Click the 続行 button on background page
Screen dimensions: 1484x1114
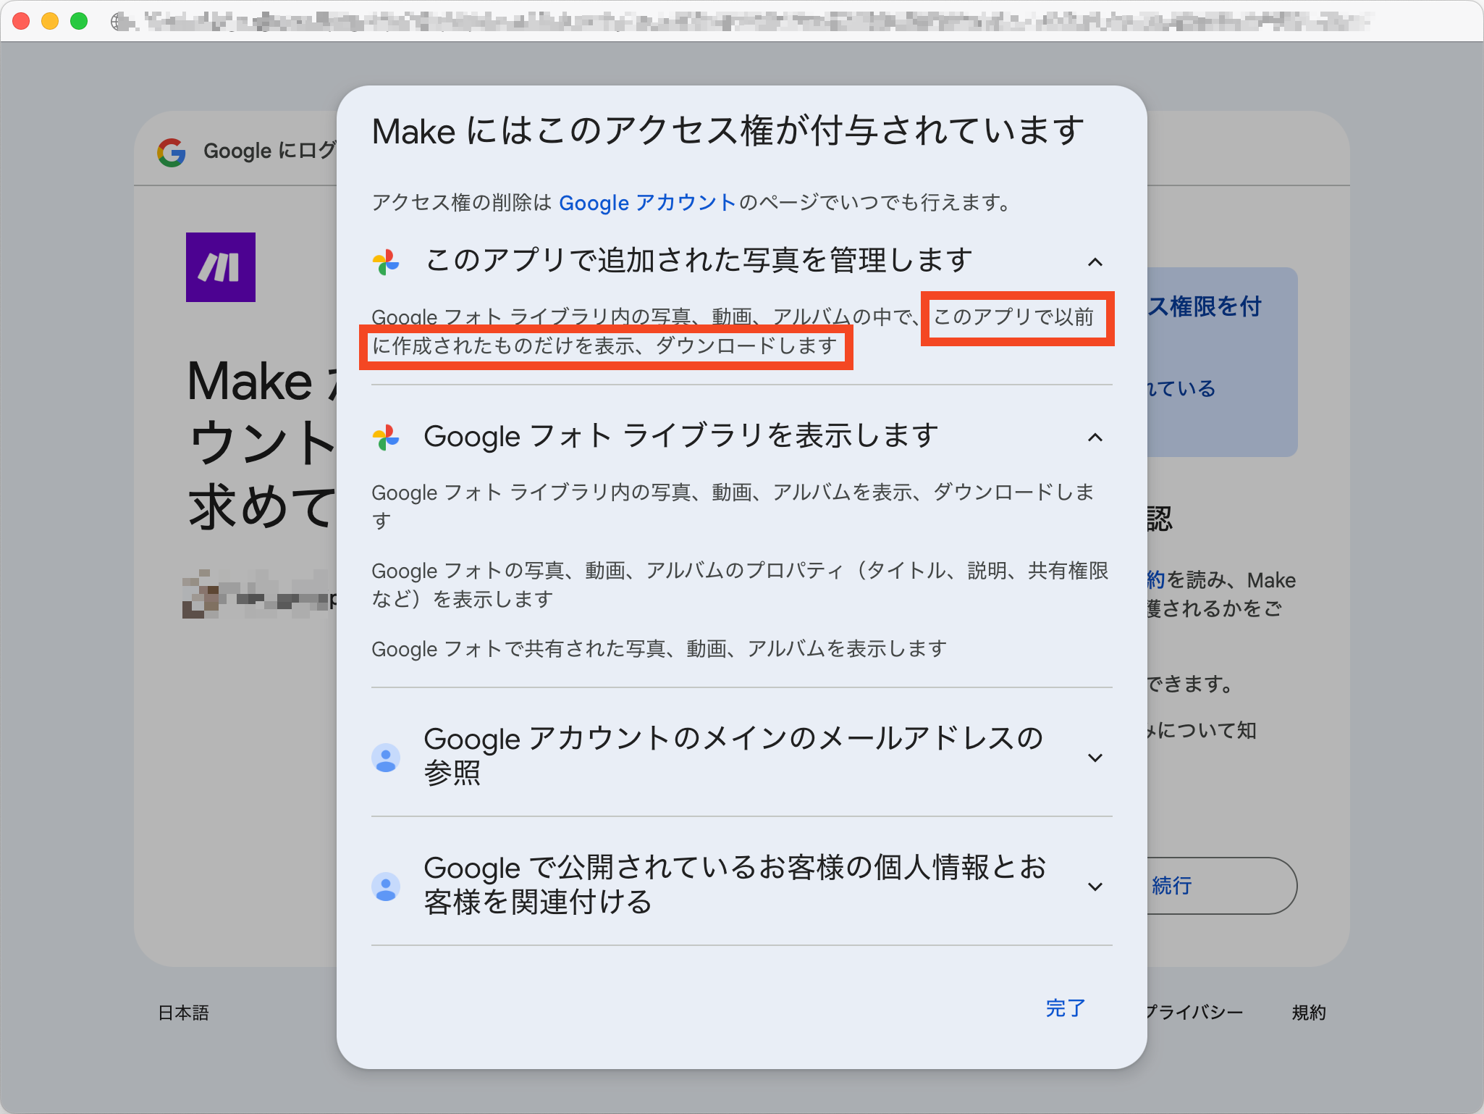[1222, 885]
